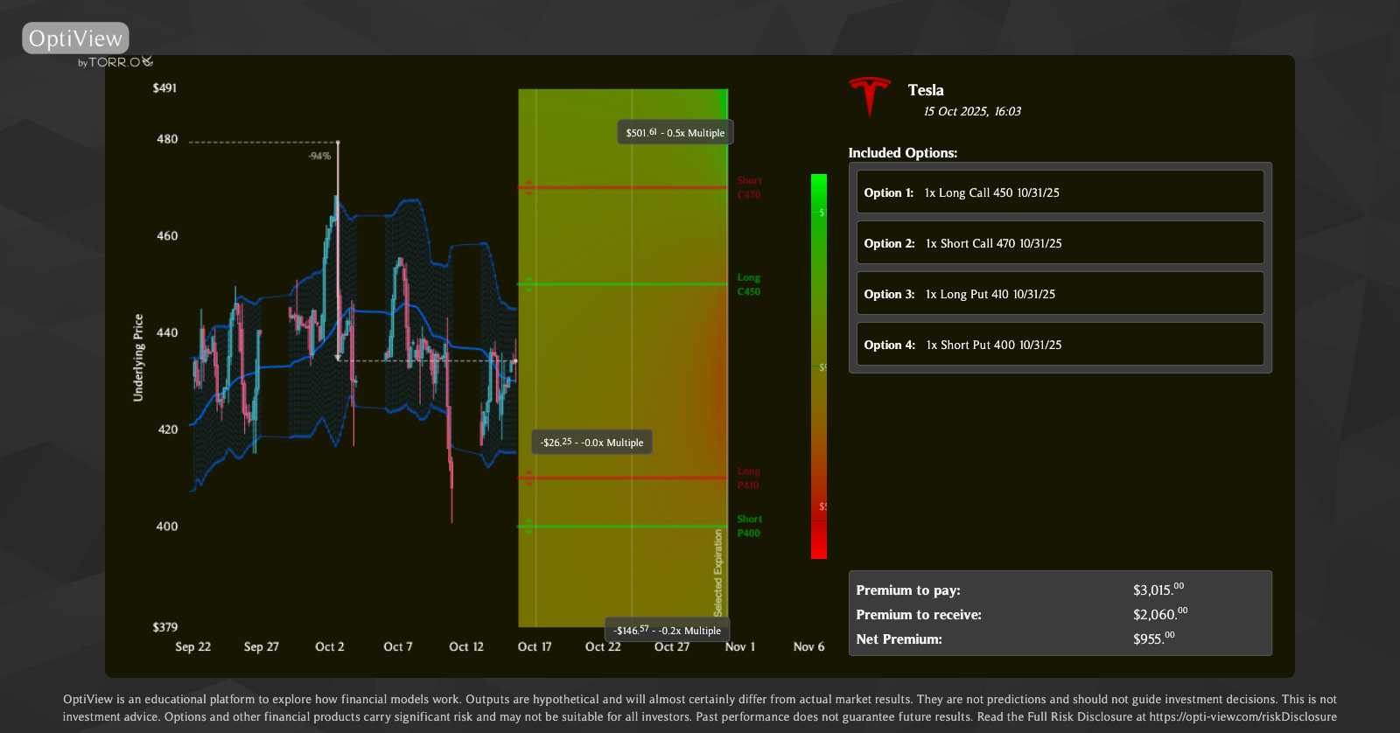Click the $501.61 0.5x Multiple tooltip
1400x733 pixels.
(x=675, y=133)
